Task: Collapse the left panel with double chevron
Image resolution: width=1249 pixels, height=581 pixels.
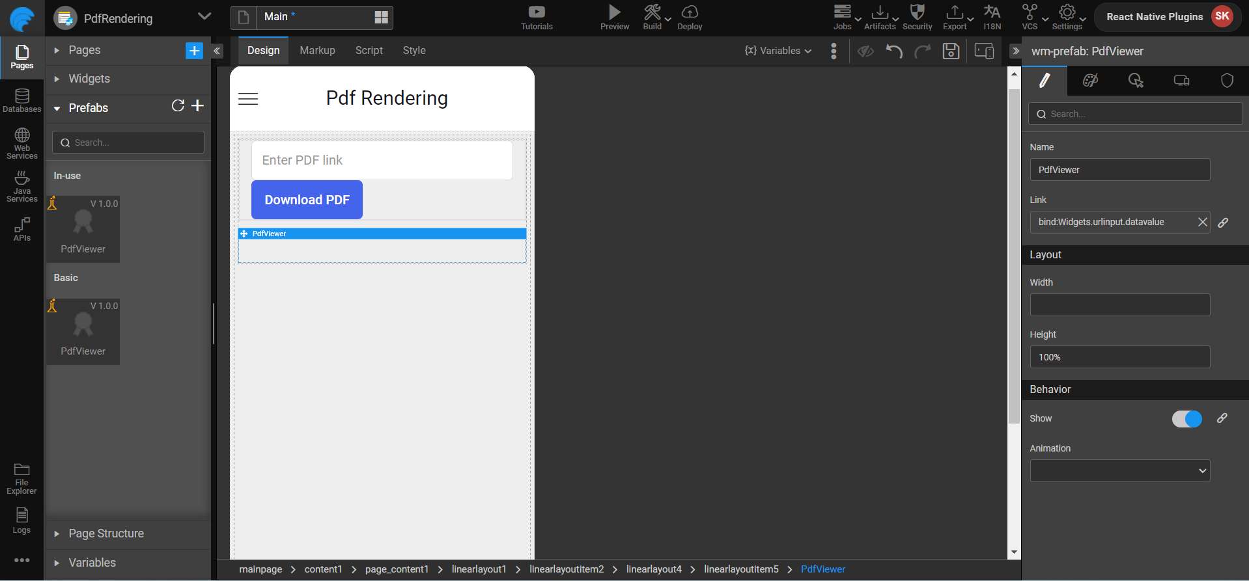Action: pyautogui.click(x=218, y=51)
